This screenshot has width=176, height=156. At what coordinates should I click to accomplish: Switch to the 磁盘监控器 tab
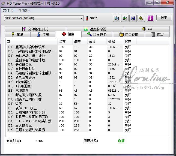[95, 29]
